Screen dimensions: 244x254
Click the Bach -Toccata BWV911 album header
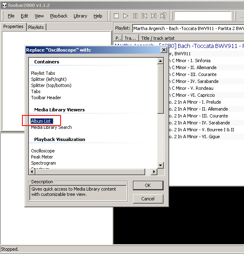tap(206, 46)
